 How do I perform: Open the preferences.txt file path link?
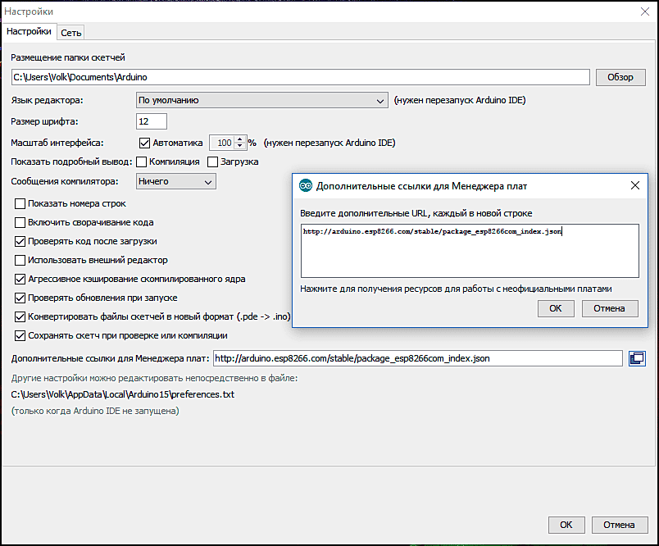(x=122, y=394)
